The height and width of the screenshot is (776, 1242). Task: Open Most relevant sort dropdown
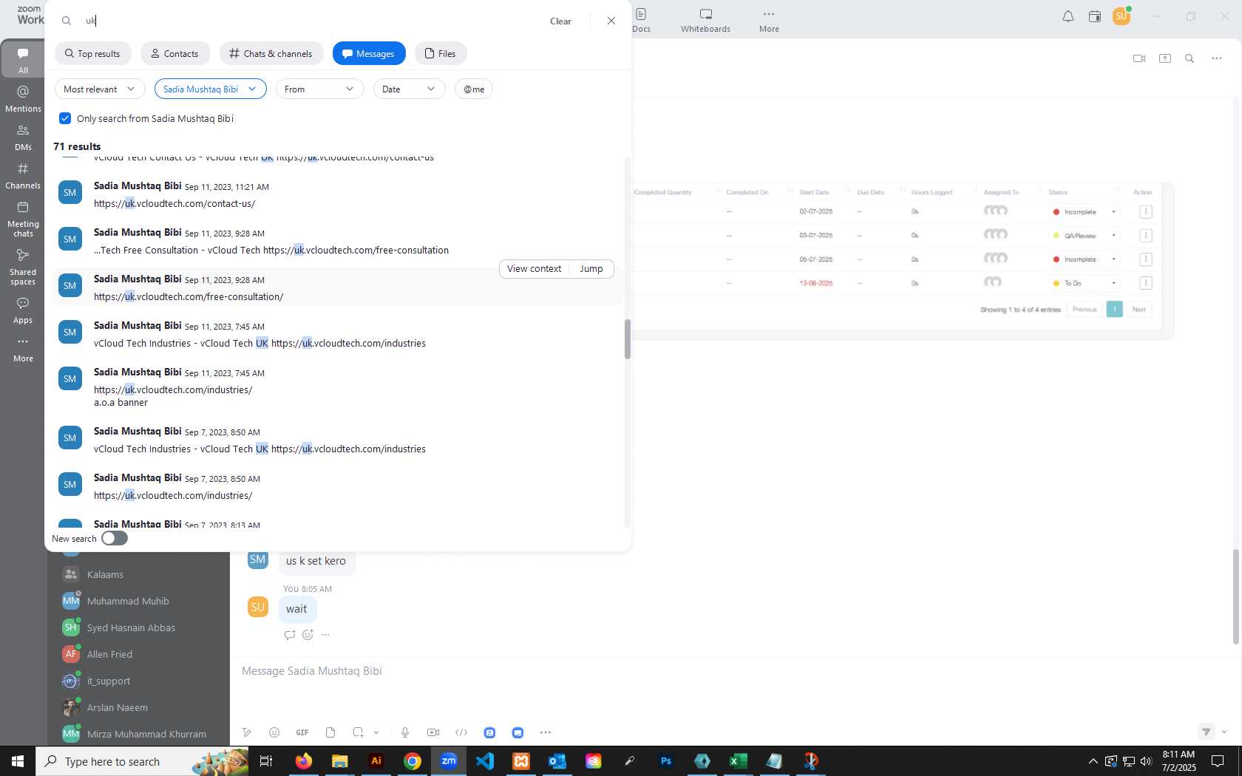coord(100,89)
